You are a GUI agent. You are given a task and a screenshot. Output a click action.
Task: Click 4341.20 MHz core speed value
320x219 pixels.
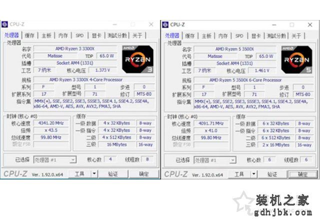(x=51, y=123)
